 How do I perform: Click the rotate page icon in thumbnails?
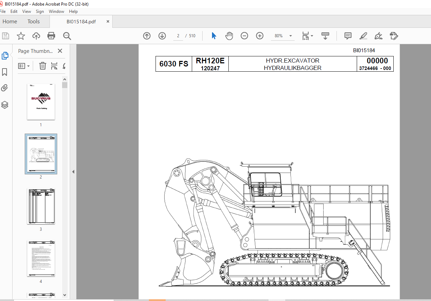pos(65,65)
